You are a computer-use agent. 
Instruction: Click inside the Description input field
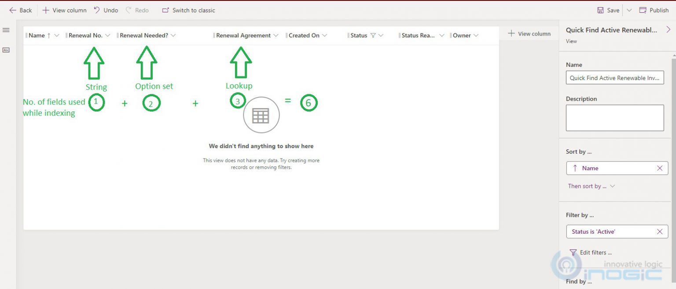tap(615, 117)
